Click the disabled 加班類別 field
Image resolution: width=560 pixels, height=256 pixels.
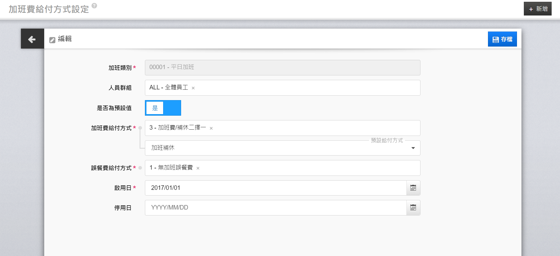tap(282, 68)
